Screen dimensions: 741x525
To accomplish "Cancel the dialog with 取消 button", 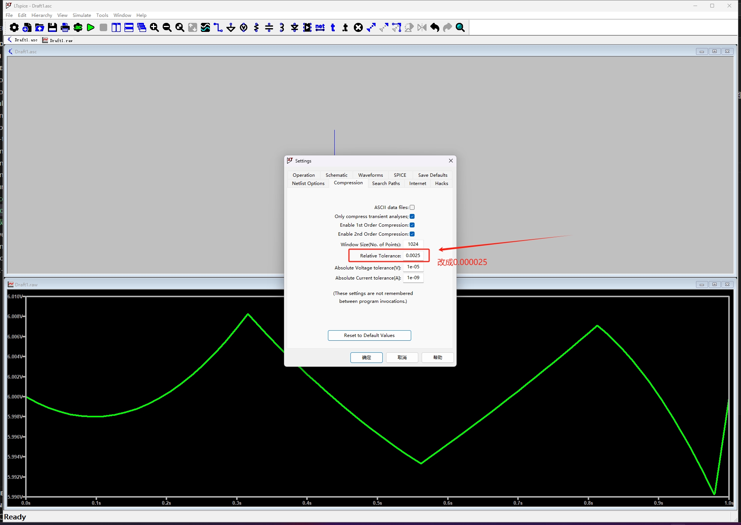I will click(402, 358).
